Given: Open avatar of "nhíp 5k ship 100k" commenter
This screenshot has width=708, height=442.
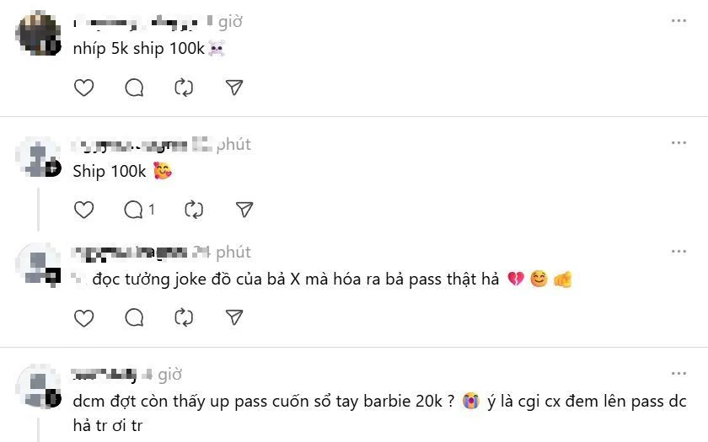Looking at the screenshot, I should (x=38, y=34).
